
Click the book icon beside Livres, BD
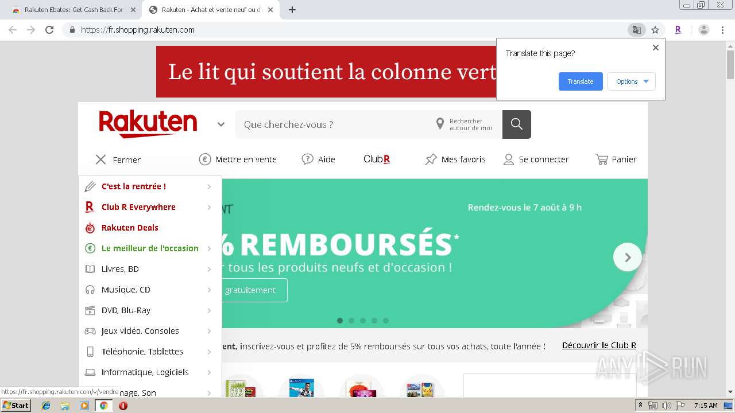(x=90, y=269)
